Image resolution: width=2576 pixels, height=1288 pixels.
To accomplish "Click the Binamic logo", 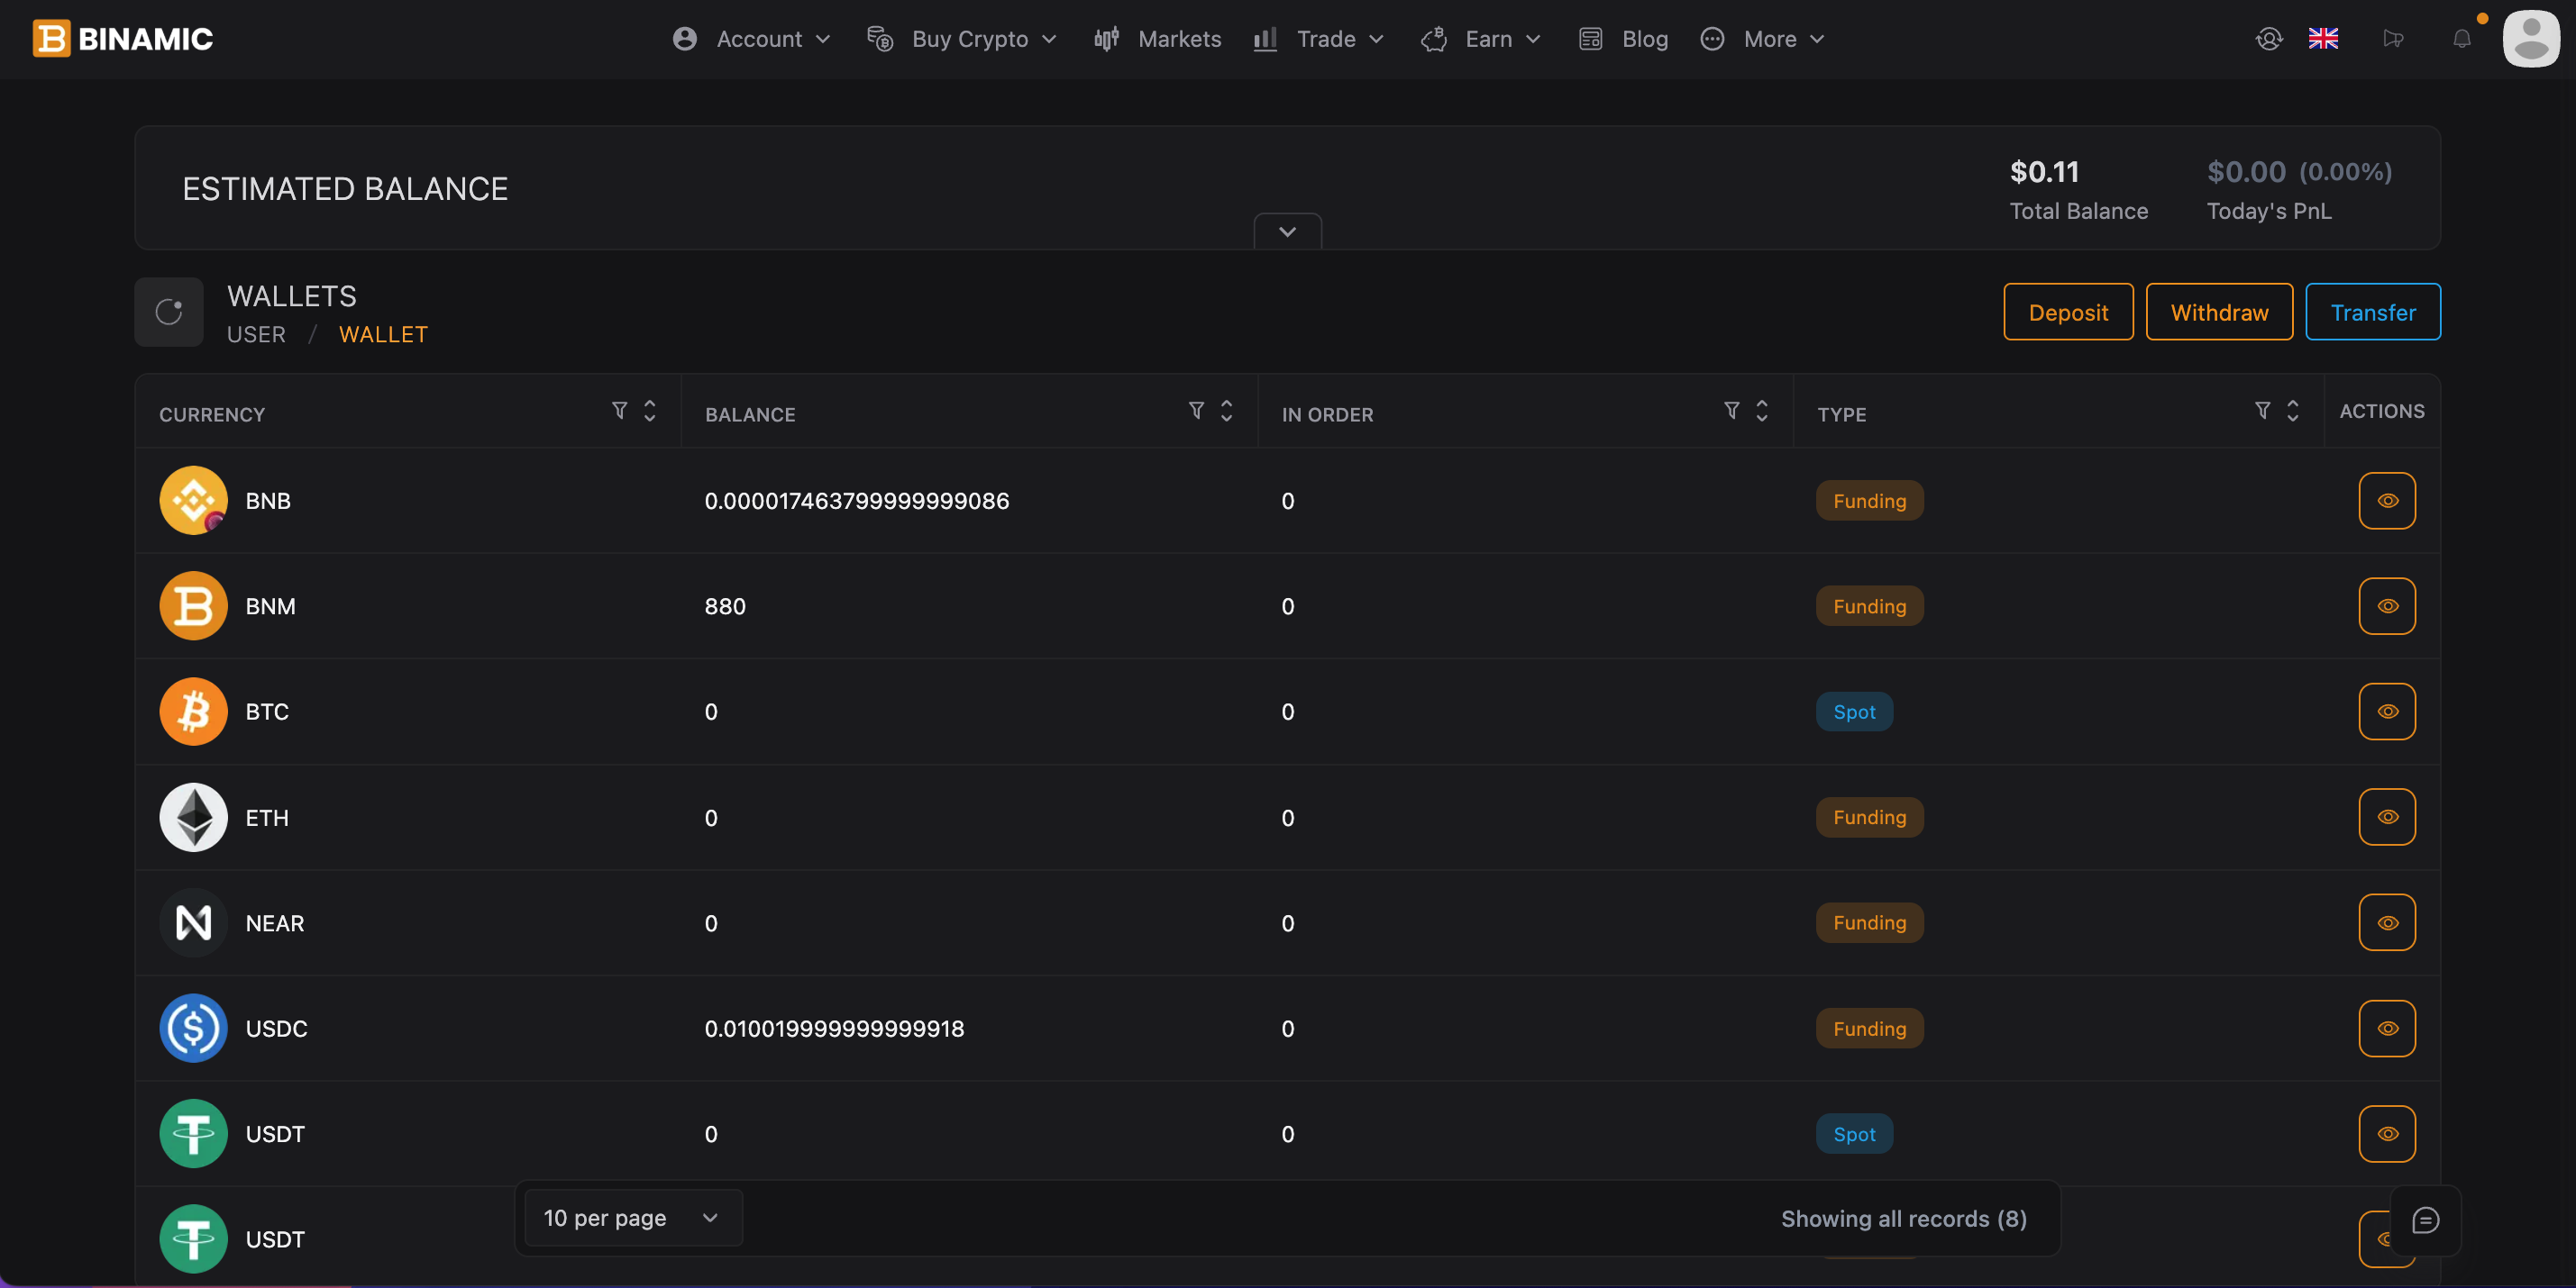I will pyautogui.click(x=123, y=39).
